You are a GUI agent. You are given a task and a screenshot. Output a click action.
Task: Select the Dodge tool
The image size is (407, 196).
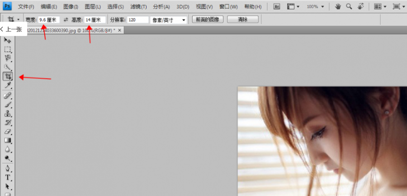(8, 158)
